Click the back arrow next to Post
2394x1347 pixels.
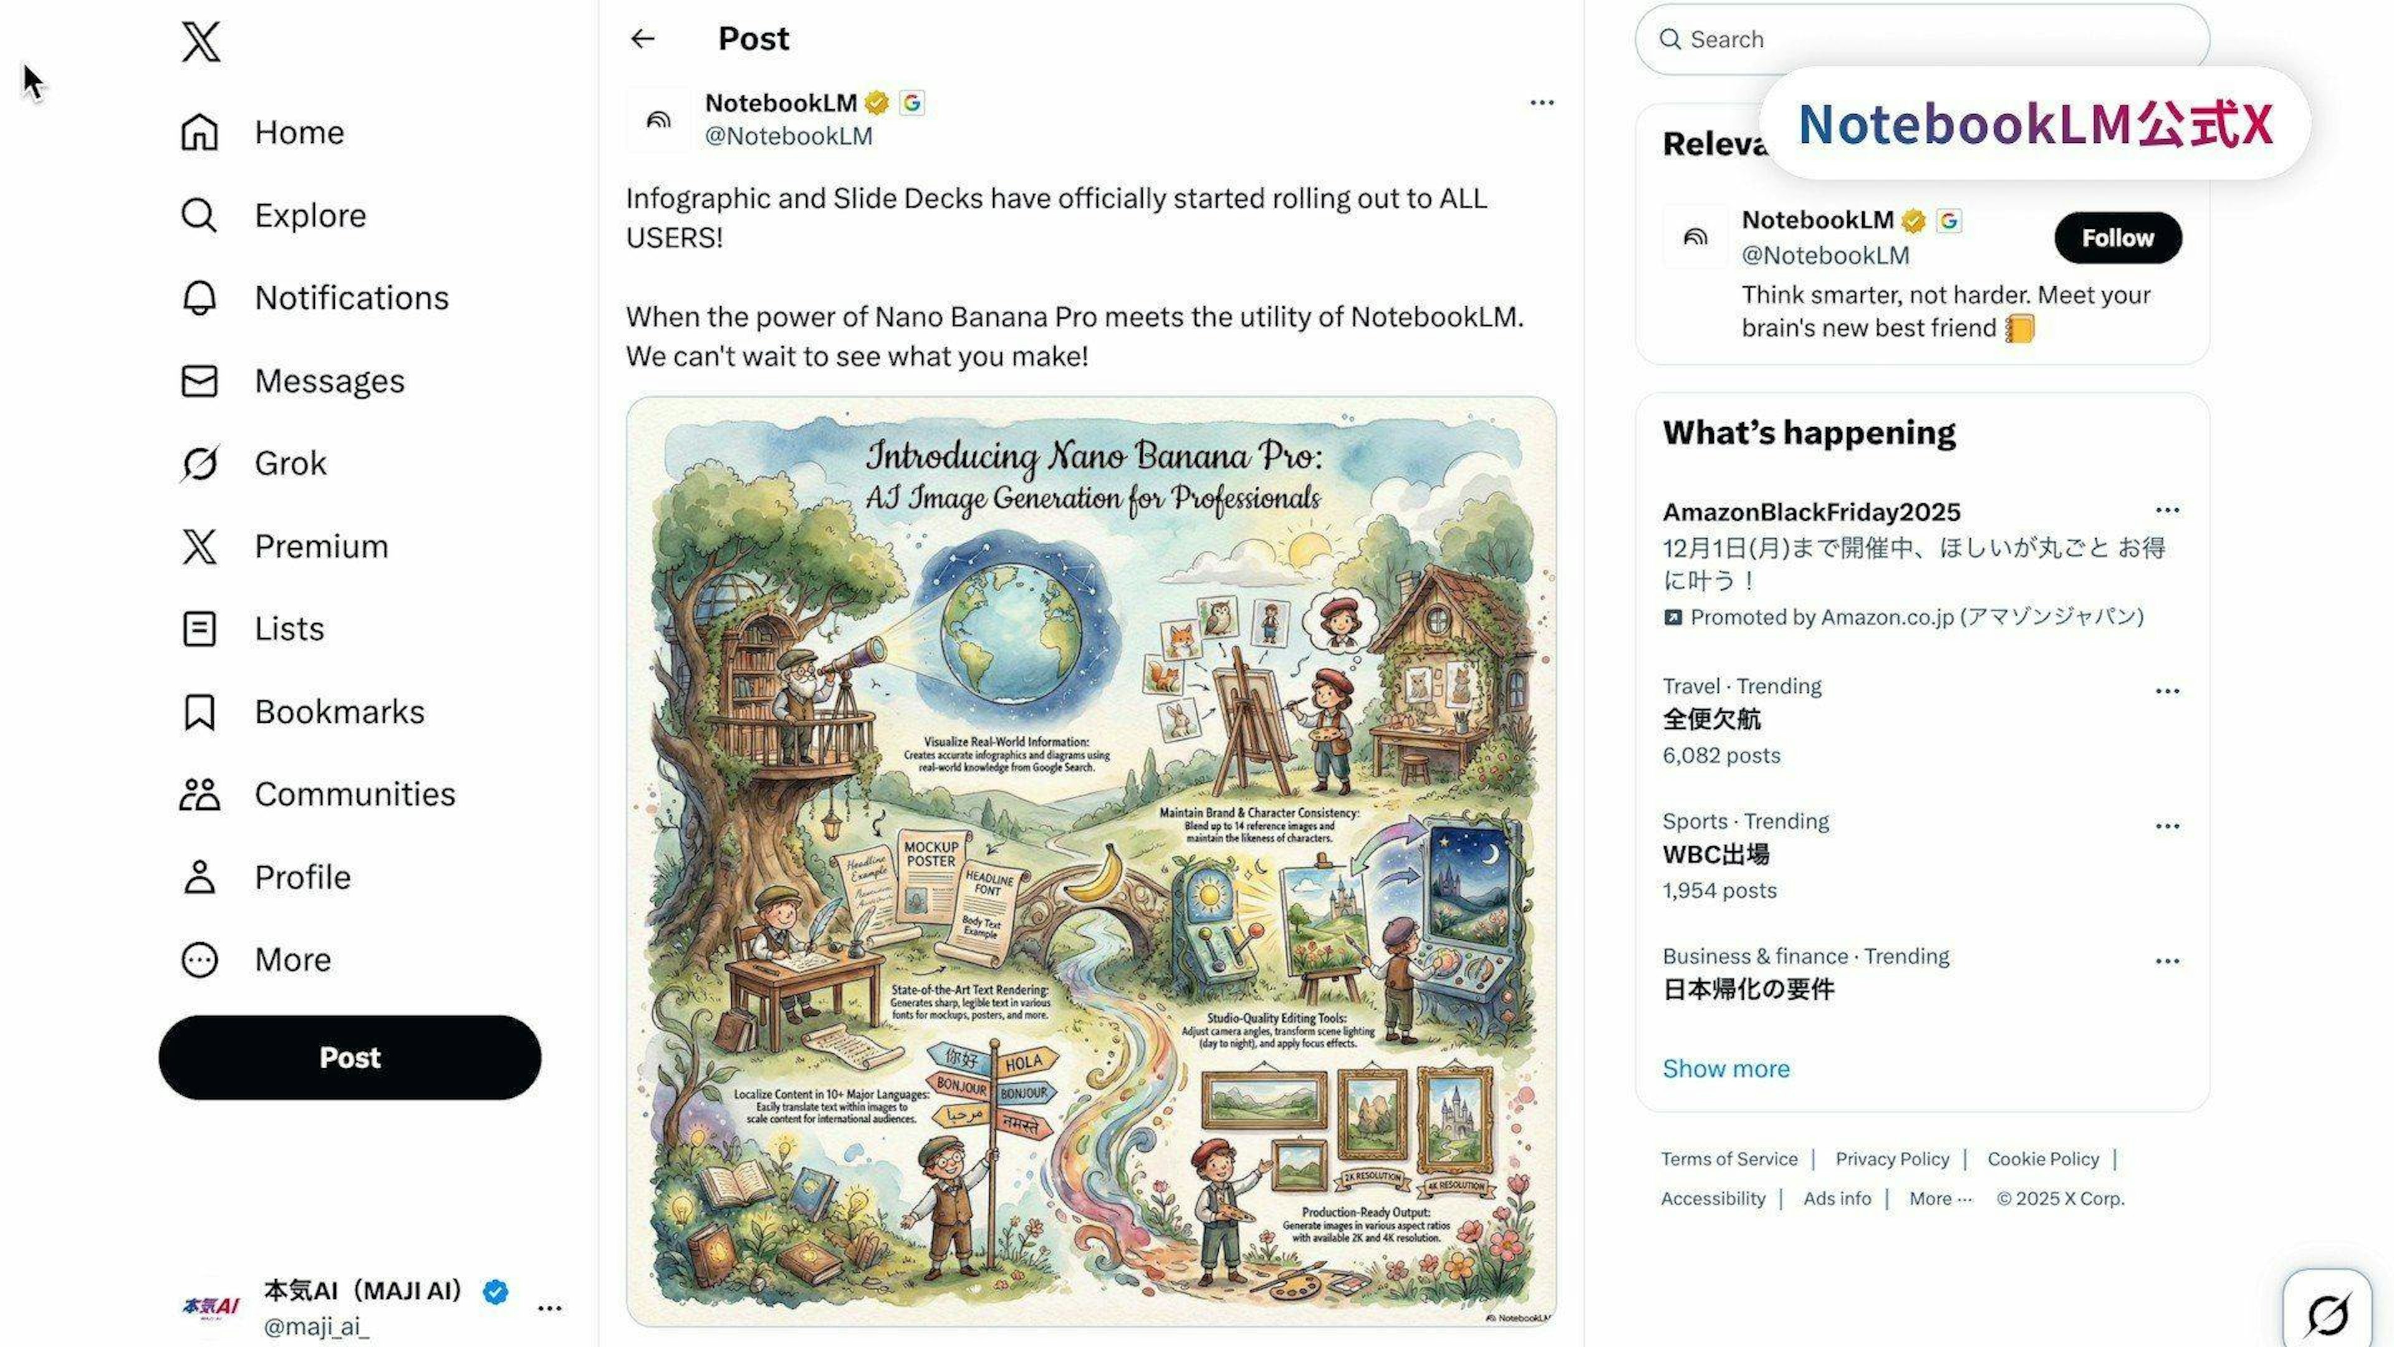(x=642, y=38)
